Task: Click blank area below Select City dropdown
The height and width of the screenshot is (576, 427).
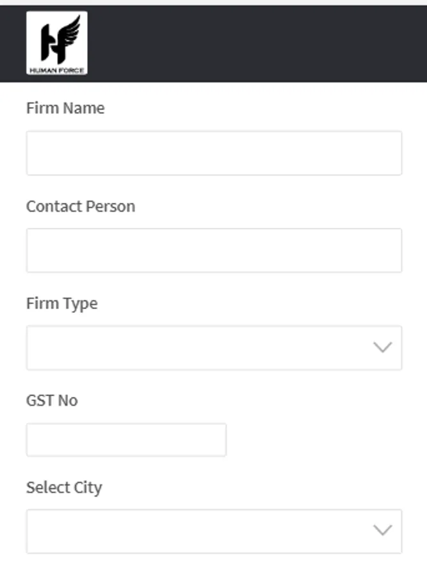Action: 214,565
